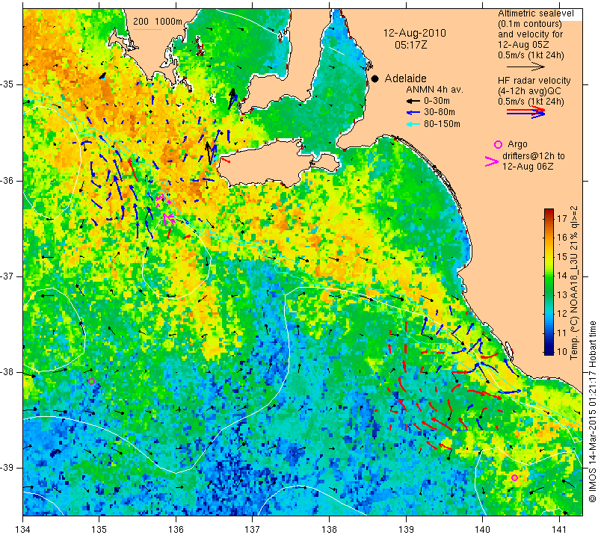This screenshot has width=598, height=538.
Task: Click the 139 longitude axis label
Action: pyautogui.click(x=406, y=530)
